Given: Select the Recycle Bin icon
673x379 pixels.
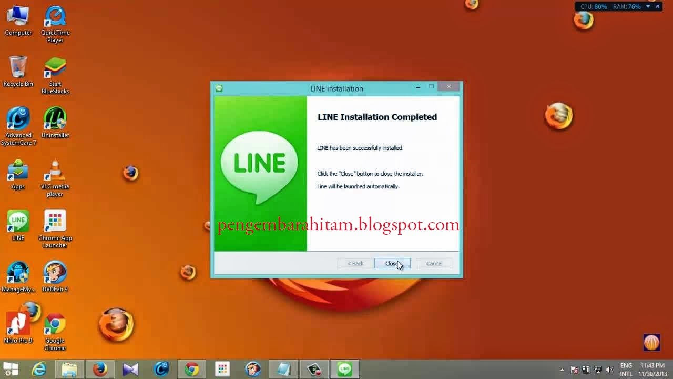Looking at the screenshot, I should 18,72.
